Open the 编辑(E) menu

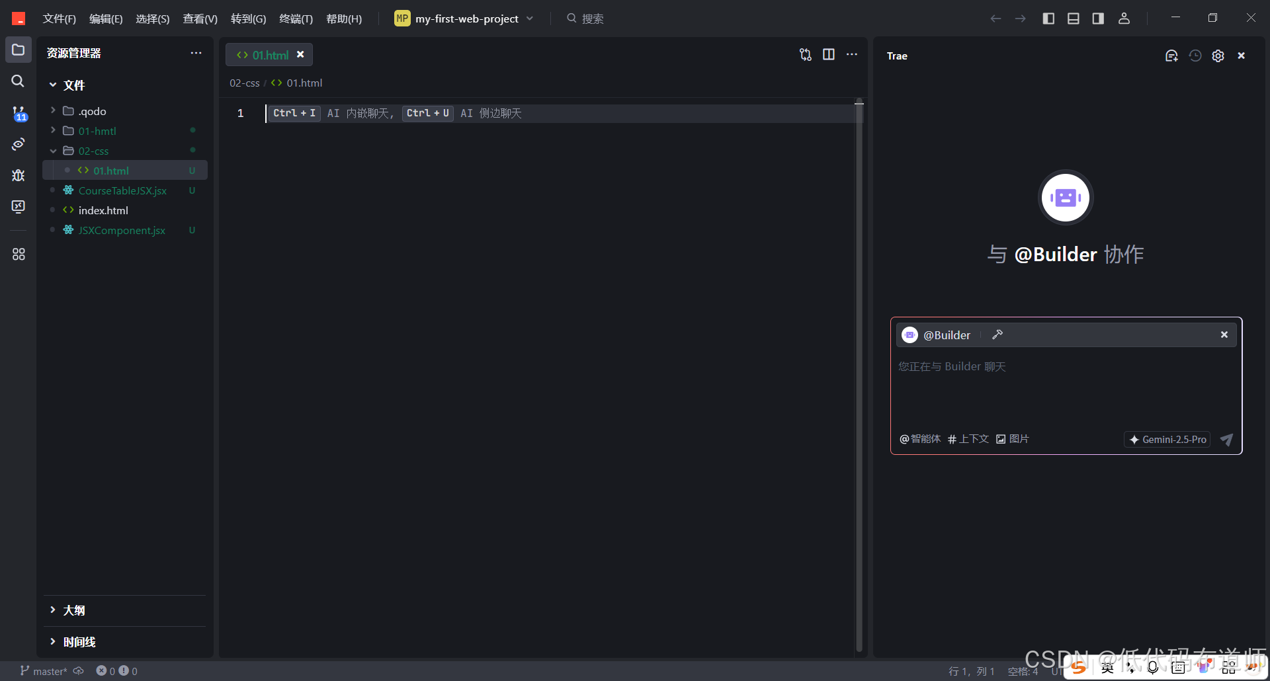click(x=106, y=19)
